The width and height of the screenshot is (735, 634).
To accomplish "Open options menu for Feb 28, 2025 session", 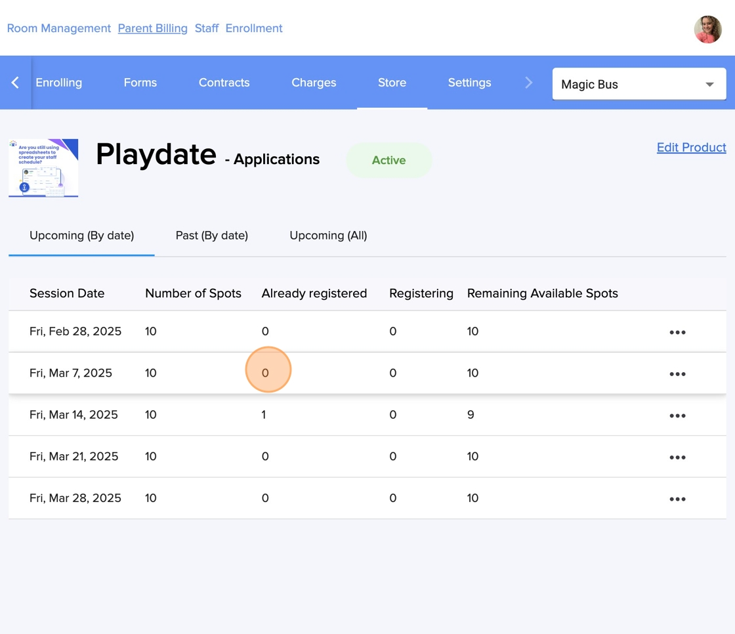I will tap(677, 332).
